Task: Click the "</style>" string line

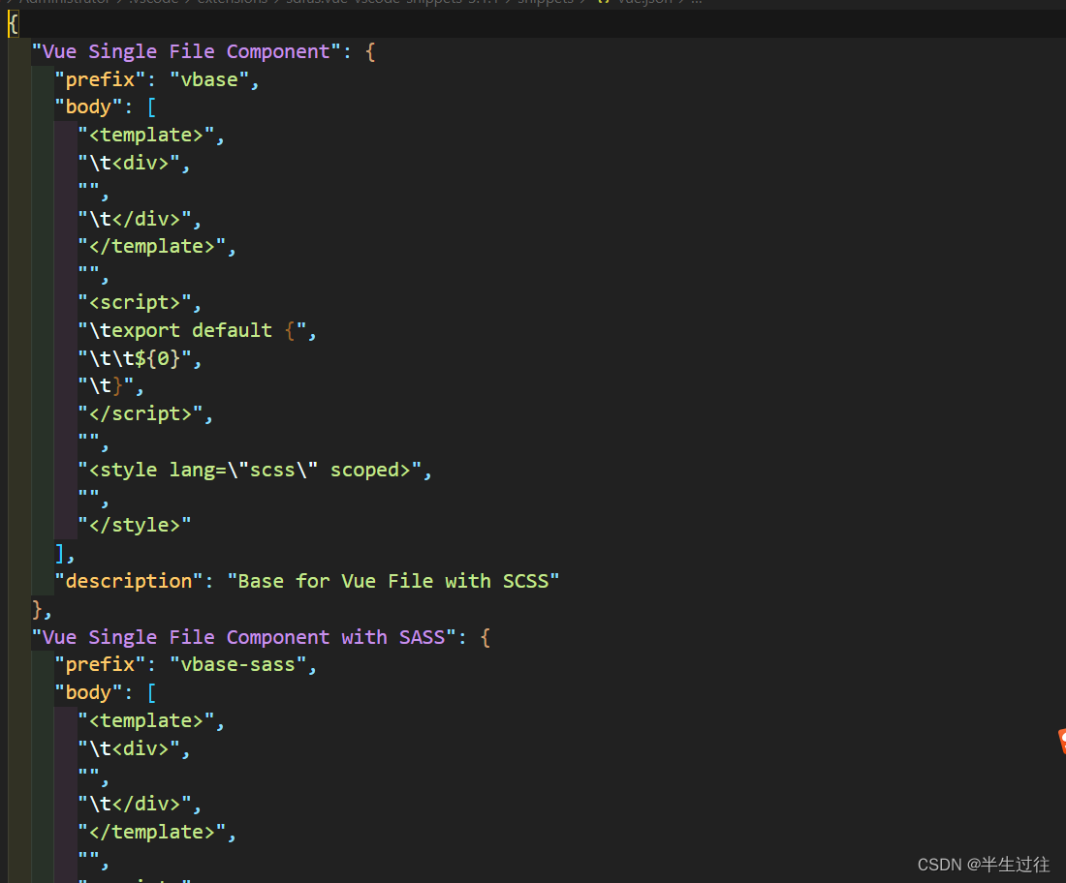Action: coord(135,526)
